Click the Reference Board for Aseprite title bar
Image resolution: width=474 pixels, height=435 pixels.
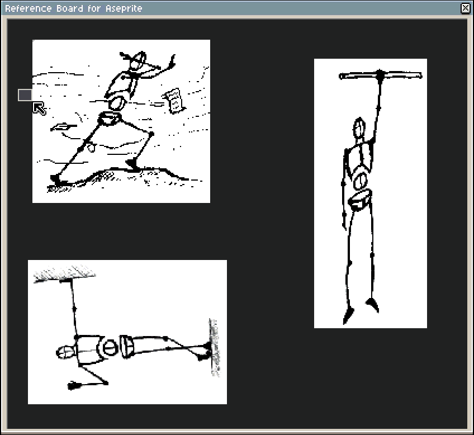click(x=224, y=8)
